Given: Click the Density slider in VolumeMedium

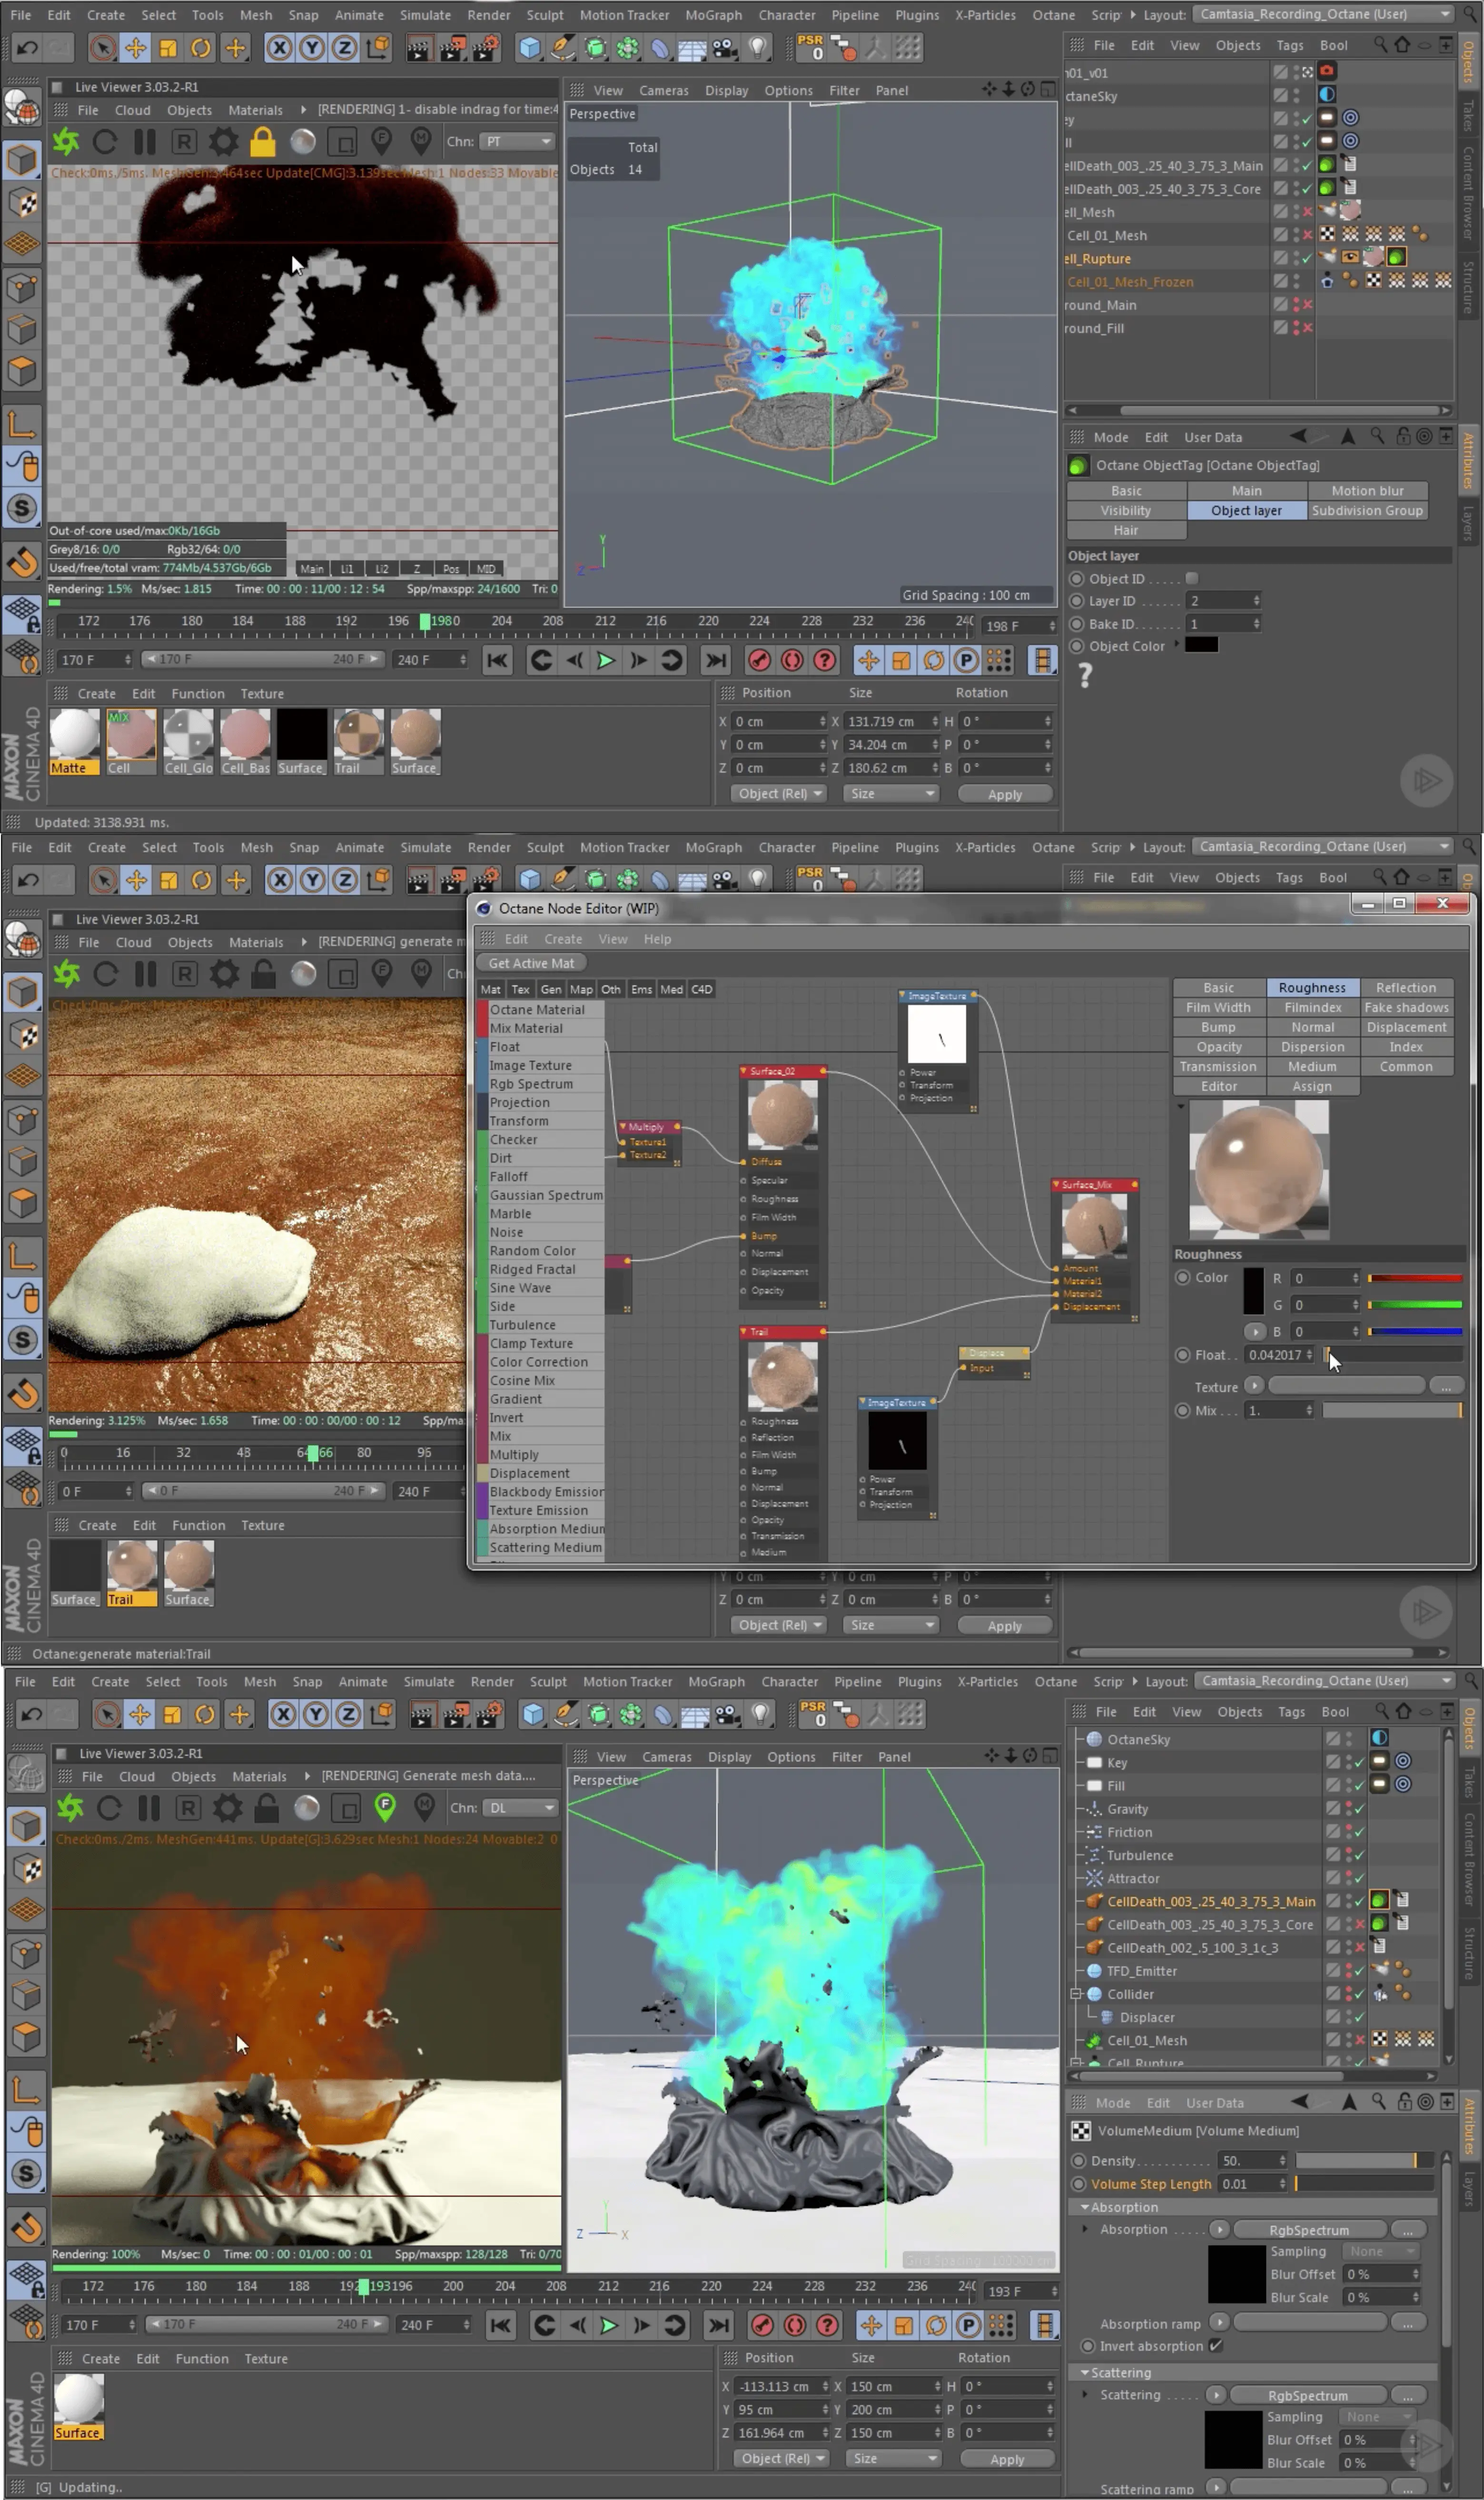Looking at the screenshot, I should pyautogui.click(x=1364, y=2161).
